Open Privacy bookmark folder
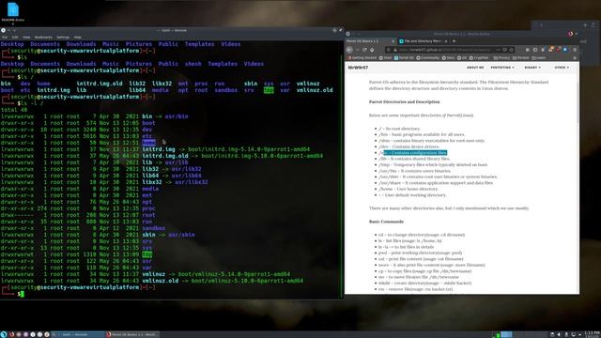Viewport: 601px width, 338px height. click(501, 58)
